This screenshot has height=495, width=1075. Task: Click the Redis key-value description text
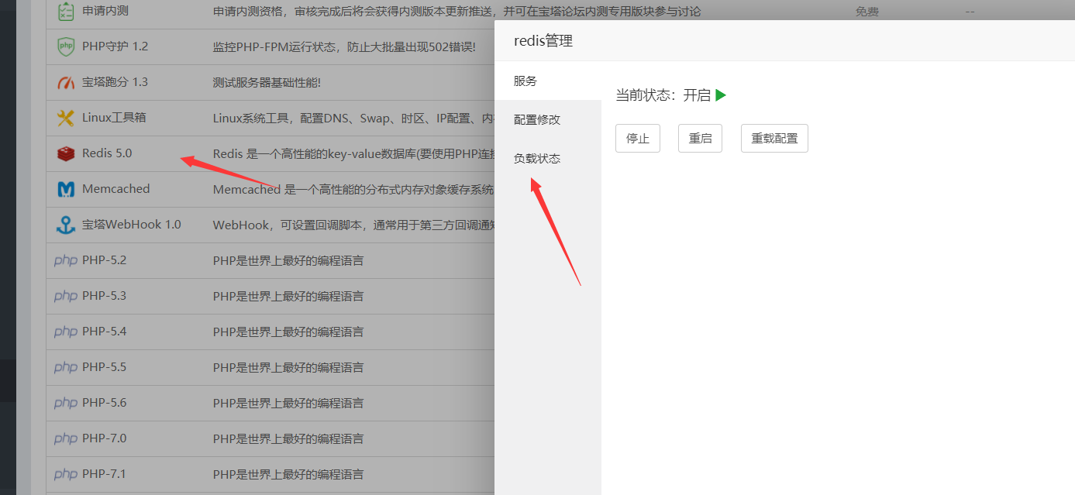pyautogui.click(x=353, y=153)
